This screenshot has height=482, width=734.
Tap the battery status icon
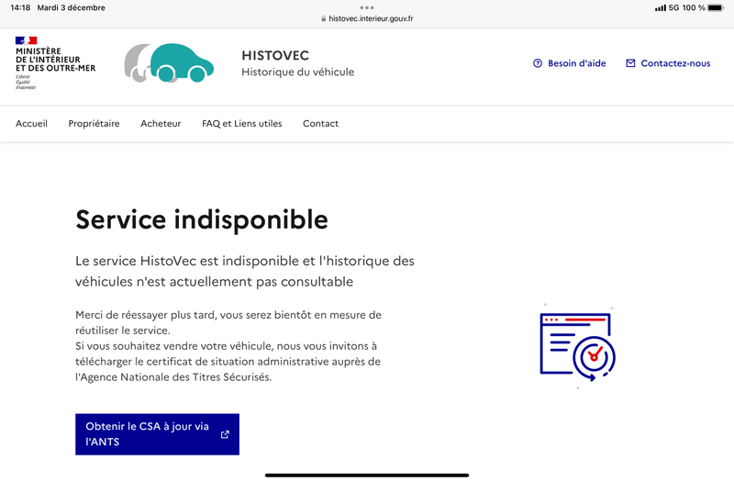coord(717,8)
